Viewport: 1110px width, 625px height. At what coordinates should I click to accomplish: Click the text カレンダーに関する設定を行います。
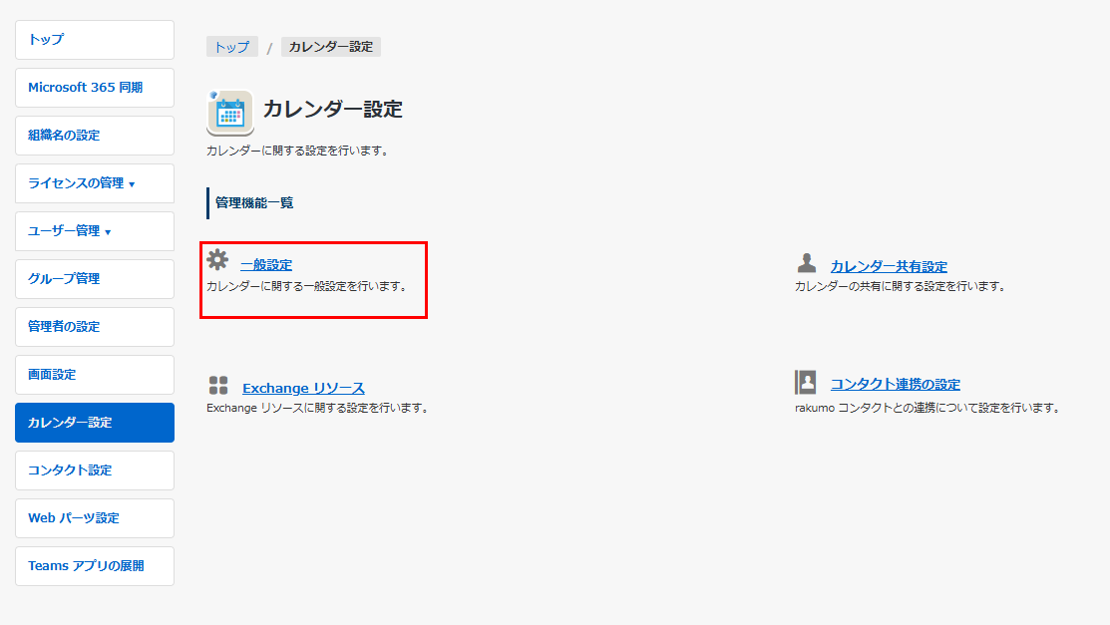[297, 151]
